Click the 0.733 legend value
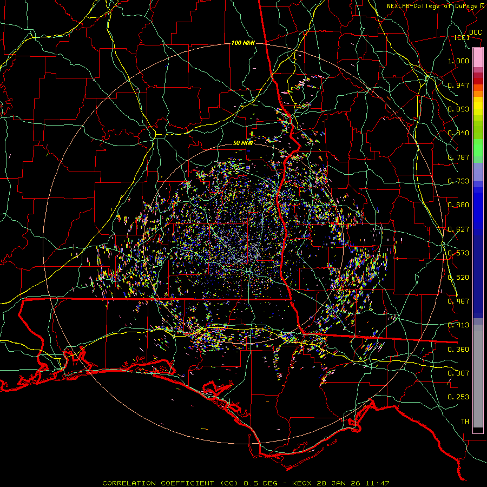 tap(458, 181)
